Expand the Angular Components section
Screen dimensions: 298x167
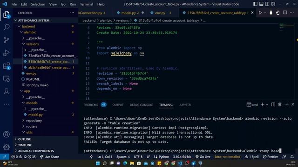[46, 151]
